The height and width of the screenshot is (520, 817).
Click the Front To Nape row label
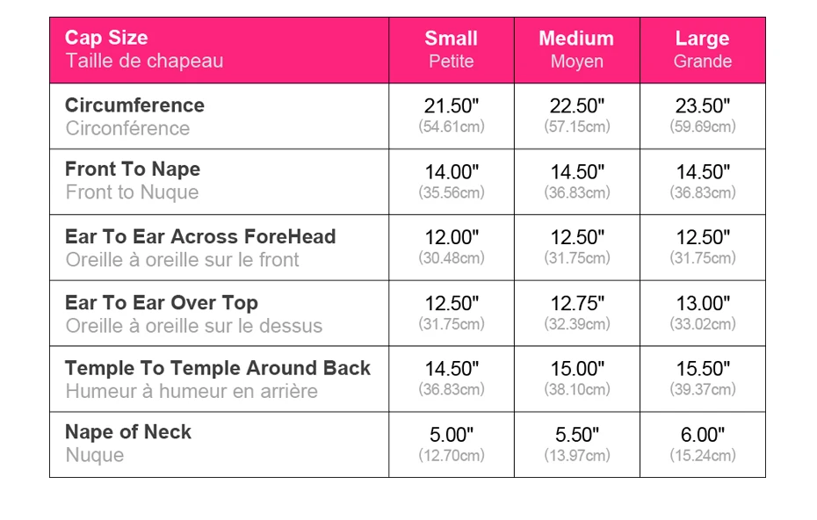(x=133, y=170)
